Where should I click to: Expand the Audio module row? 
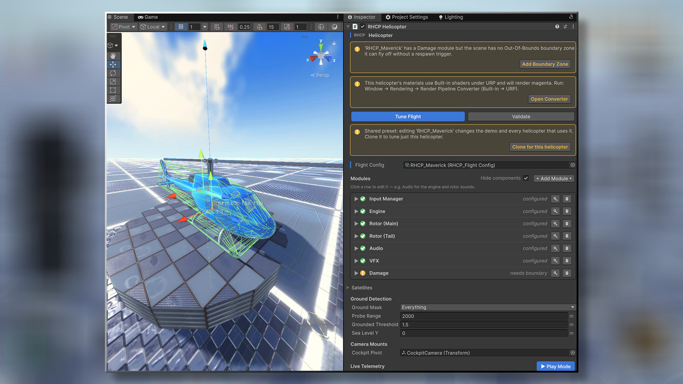point(356,249)
